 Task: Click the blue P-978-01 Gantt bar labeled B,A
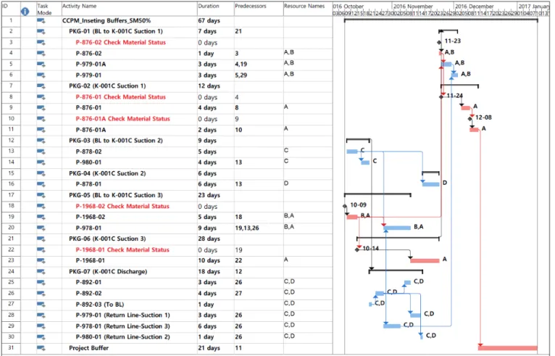click(x=398, y=228)
